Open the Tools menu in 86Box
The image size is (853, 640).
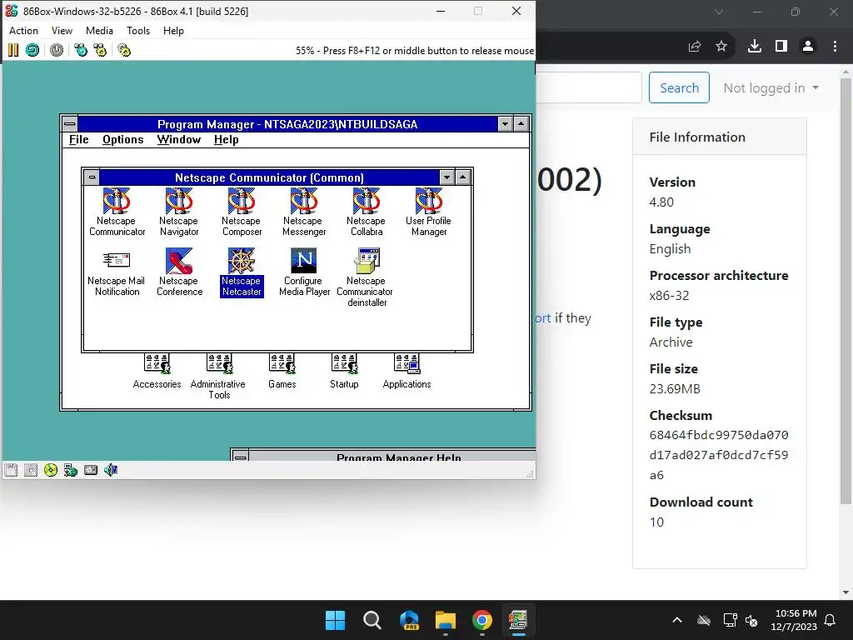click(x=138, y=31)
